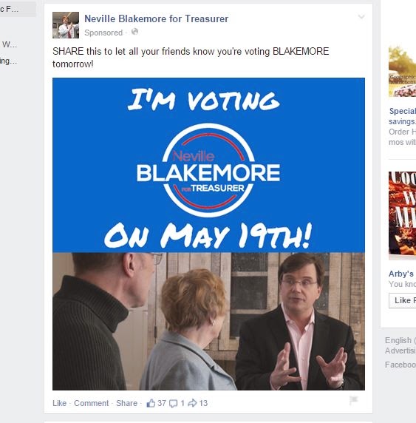Image resolution: width=416 pixels, height=423 pixels.
Task: Click the Neville Blakemore profile picture thumbnail
Action: tap(66, 25)
